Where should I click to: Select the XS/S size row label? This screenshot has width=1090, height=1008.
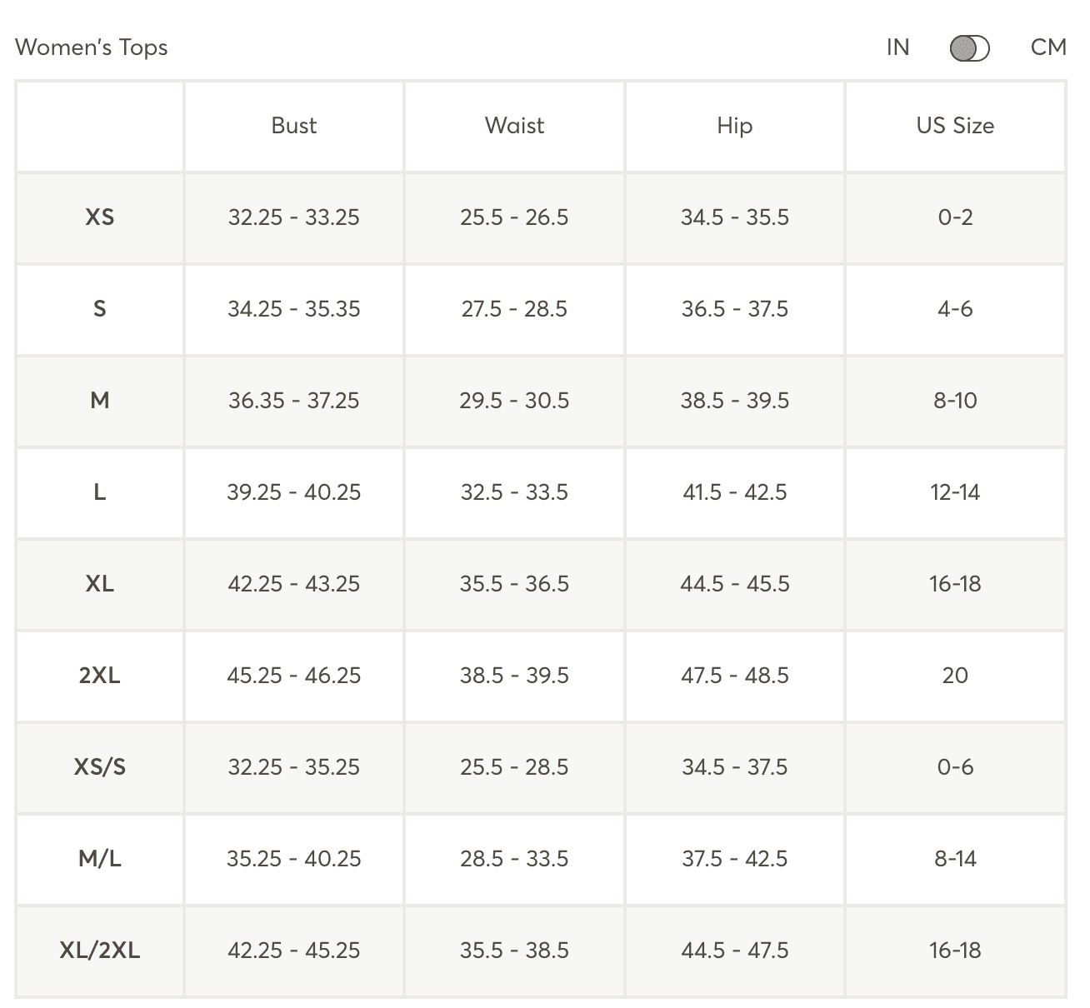click(x=100, y=767)
